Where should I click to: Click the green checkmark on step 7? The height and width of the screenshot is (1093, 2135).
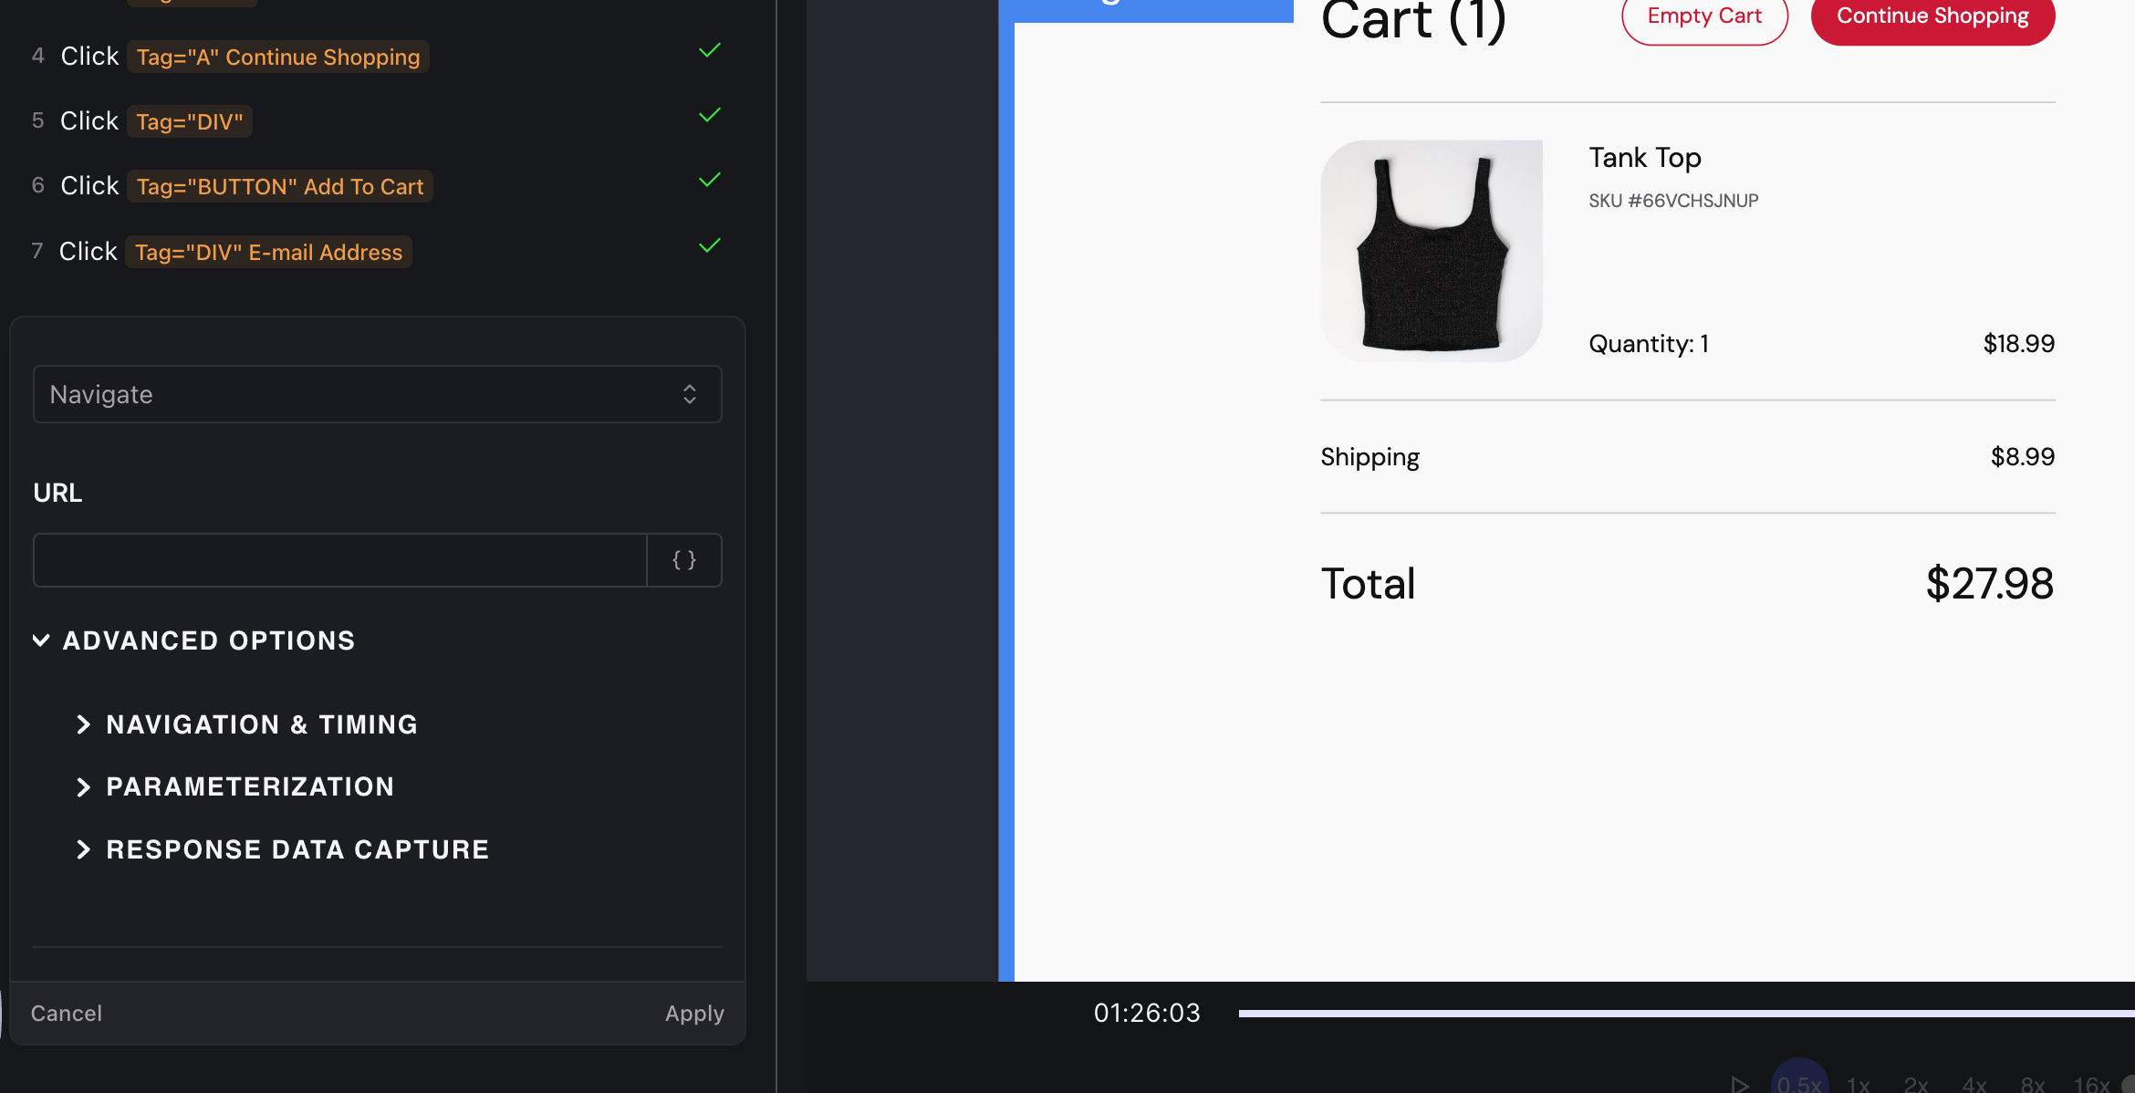tap(709, 246)
